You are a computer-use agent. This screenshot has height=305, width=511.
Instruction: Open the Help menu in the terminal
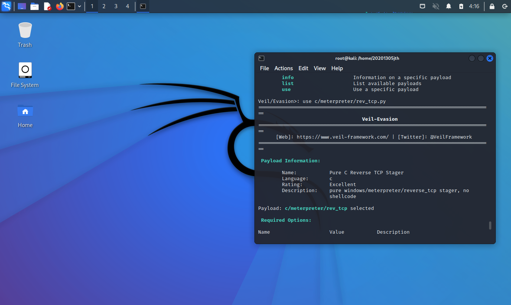tap(337, 68)
